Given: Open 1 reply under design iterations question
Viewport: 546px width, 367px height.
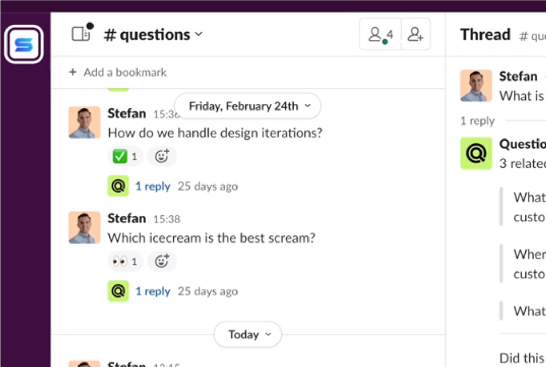Looking at the screenshot, I should (x=153, y=186).
